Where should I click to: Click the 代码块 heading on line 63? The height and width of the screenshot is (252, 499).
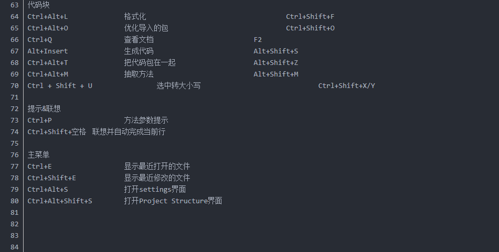click(38, 5)
